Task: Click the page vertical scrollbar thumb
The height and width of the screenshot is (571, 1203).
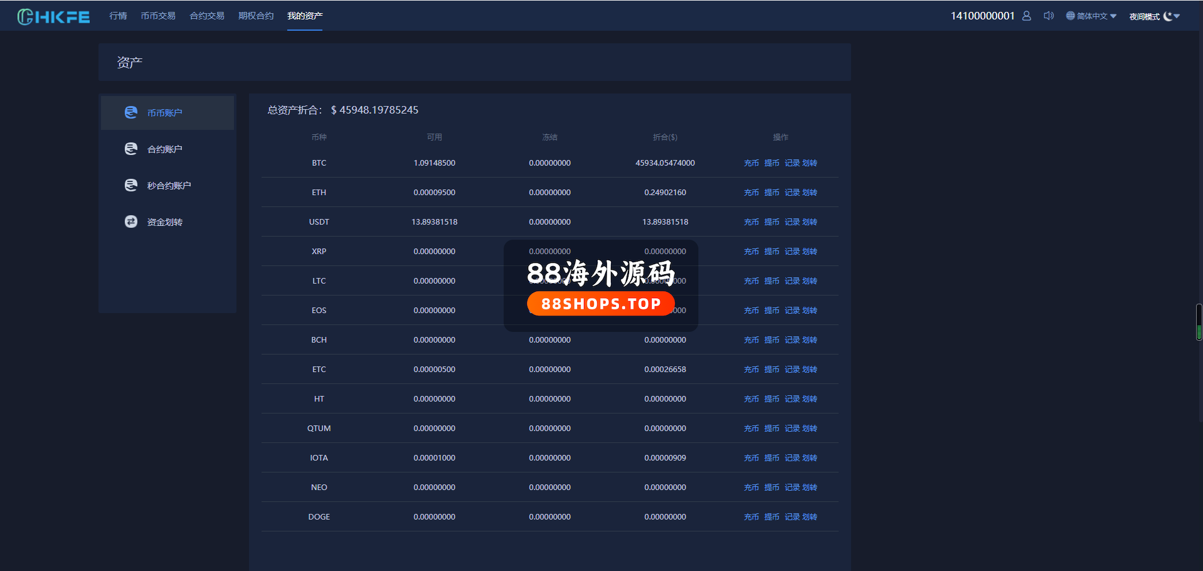Action: click(1199, 322)
